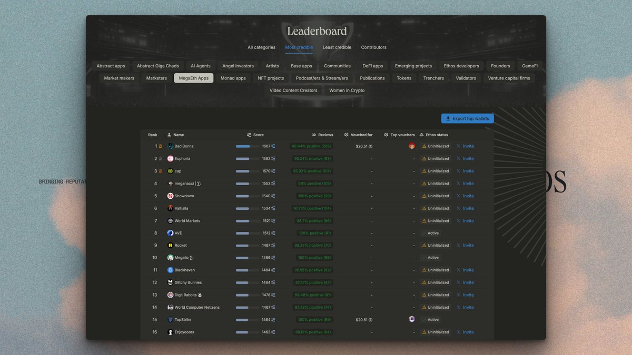Open Showdown 100% positive reviews badge
The width and height of the screenshot is (632, 355).
314,196
